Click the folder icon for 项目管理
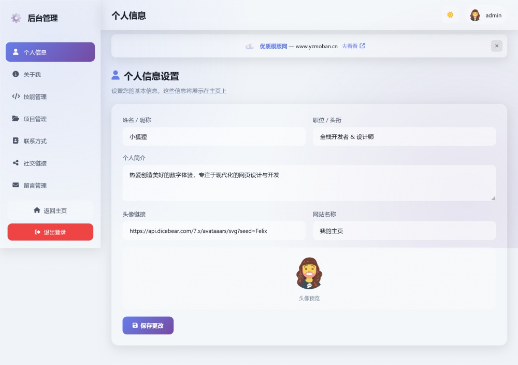Screen dimensions: 518x365 coord(16,119)
